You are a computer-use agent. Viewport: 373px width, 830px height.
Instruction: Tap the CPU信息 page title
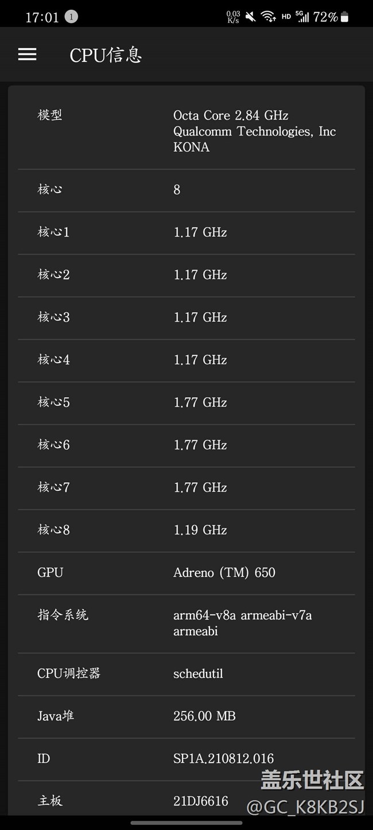coord(106,55)
